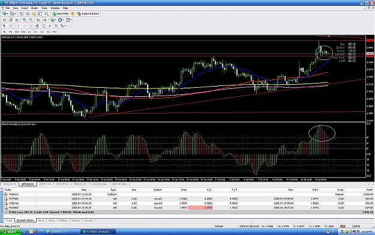
Task: Click the pink highlighted S/L cell
Action: (x=200, y=208)
